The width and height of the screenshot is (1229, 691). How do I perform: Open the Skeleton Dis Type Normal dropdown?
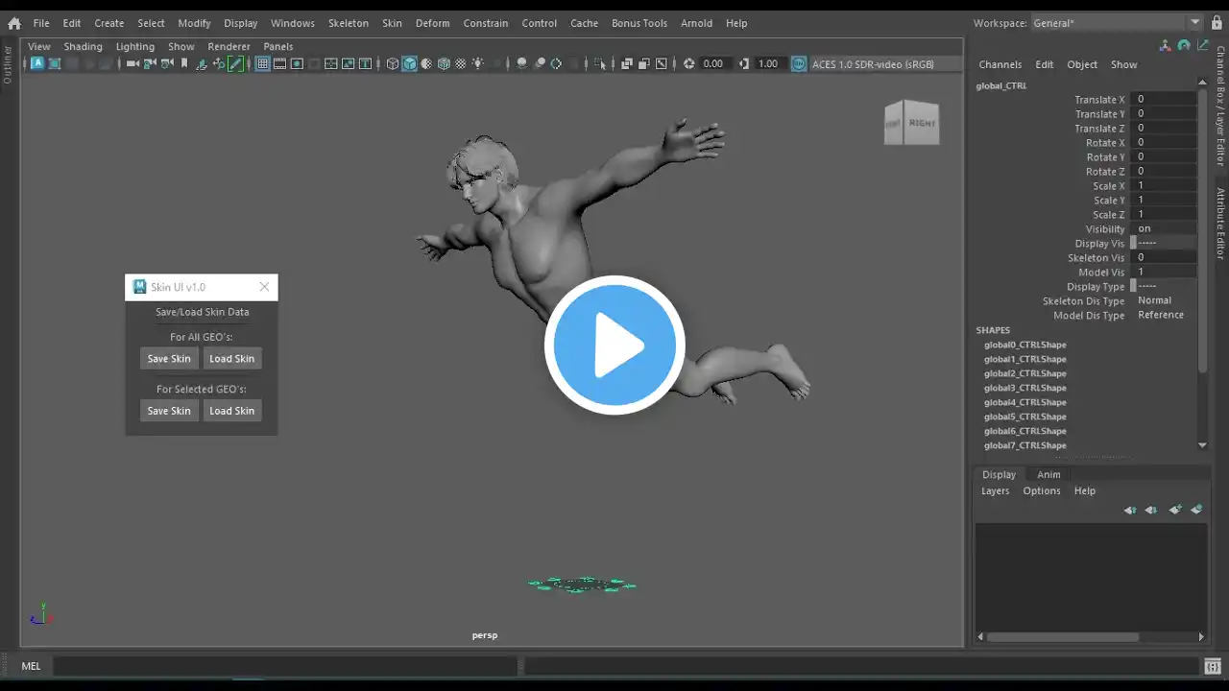click(x=1165, y=301)
